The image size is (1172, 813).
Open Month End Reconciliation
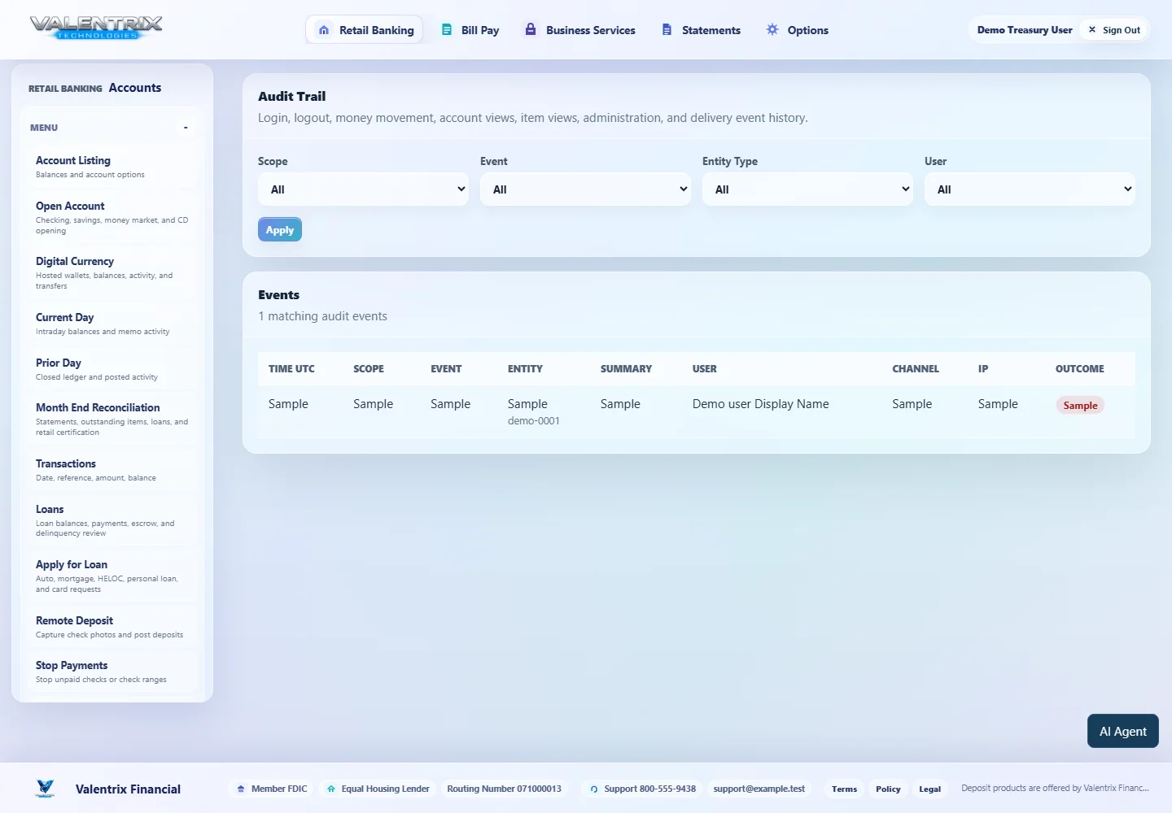(112, 420)
